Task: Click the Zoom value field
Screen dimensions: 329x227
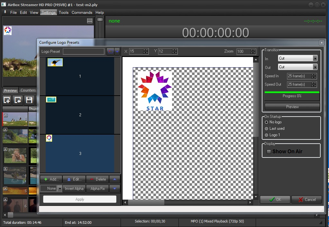Action: tap(243, 52)
